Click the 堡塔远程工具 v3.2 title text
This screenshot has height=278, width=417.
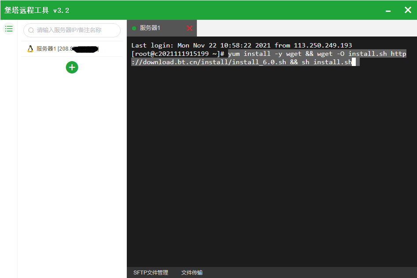coord(37,11)
